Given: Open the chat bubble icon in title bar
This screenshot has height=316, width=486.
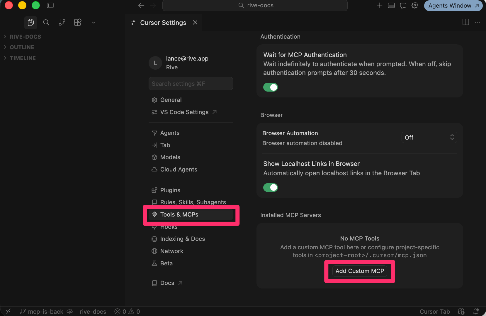Looking at the screenshot, I should click(403, 5).
